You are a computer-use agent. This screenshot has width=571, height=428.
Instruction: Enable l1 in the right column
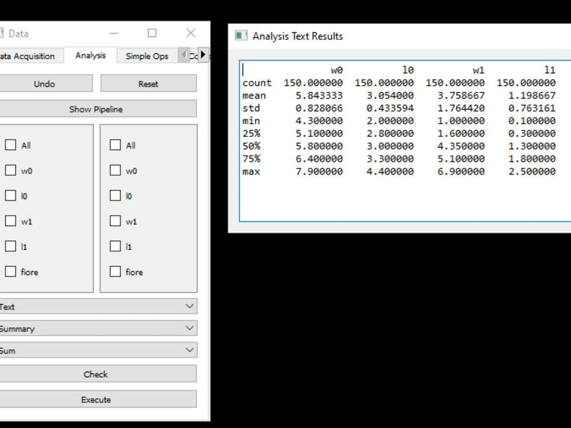[x=115, y=247]
